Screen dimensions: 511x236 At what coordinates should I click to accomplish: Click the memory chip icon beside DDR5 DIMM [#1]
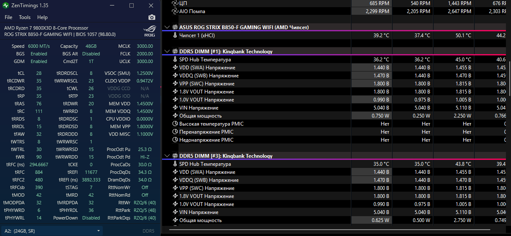(175, 52)
